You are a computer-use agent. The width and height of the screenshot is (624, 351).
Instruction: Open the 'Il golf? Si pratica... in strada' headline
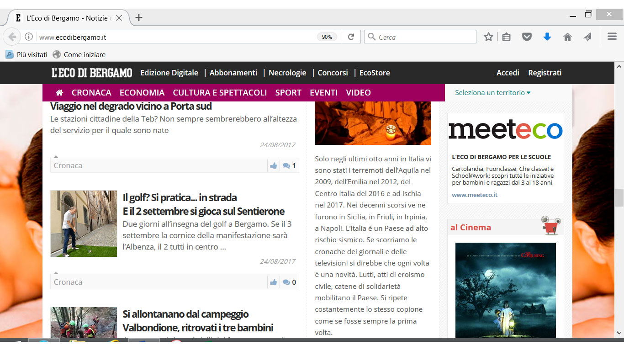click(x=180, y=197)
